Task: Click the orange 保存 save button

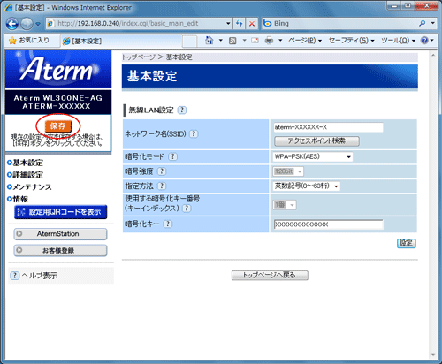Action: coord(58,126)
